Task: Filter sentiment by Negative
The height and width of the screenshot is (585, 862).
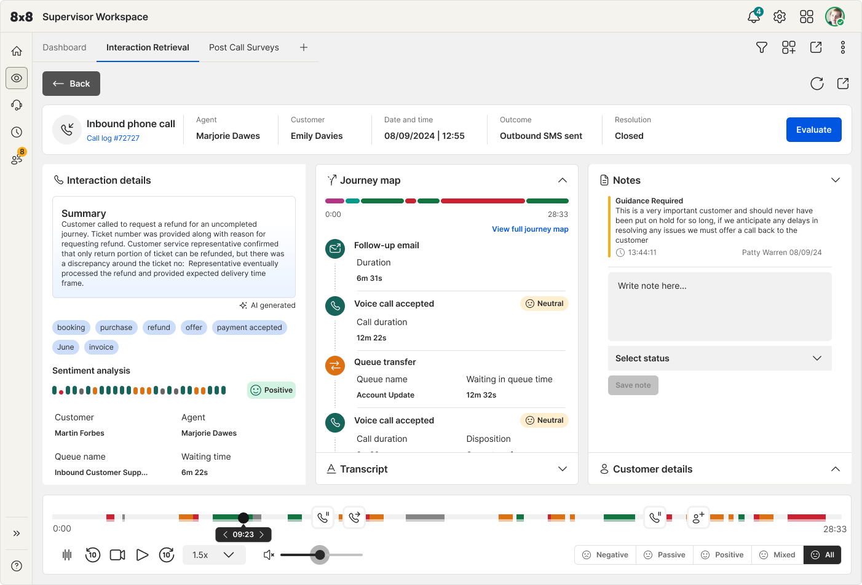Action: coord(605,555)
